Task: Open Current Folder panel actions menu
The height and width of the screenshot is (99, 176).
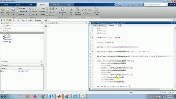Action: click(42, 23)
